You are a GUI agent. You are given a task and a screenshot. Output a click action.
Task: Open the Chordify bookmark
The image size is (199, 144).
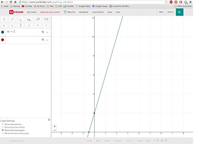tap(68, 6)
